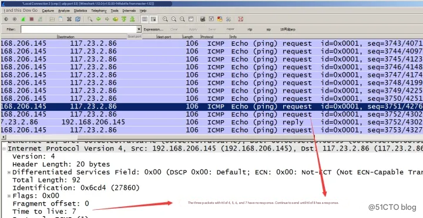Open the Statistics menu
Screen dimensions: 423x218
80,11
